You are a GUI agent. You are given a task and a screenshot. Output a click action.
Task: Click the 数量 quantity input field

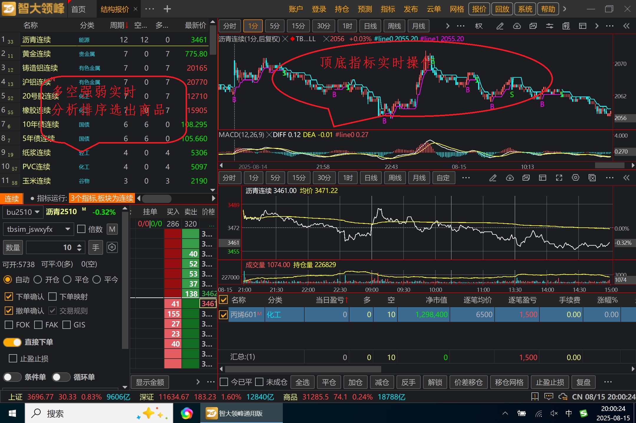click(x=55, y=247)
